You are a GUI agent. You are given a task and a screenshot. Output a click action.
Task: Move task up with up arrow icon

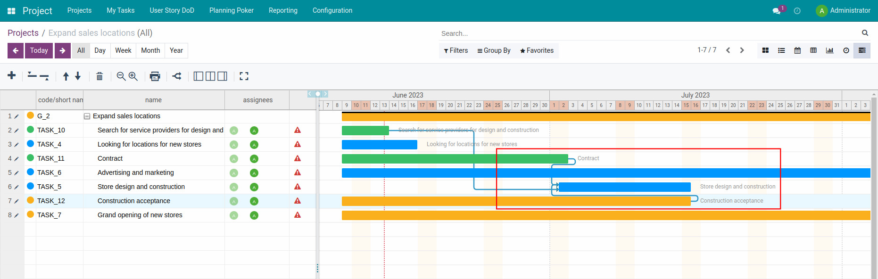click(66, 76)
